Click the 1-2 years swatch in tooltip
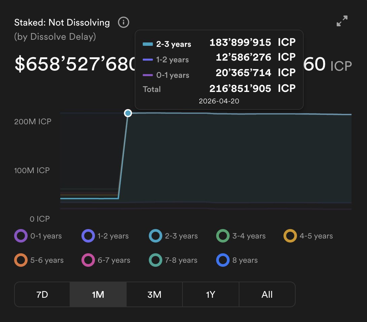The image size is (367, 322). [148, 60]
